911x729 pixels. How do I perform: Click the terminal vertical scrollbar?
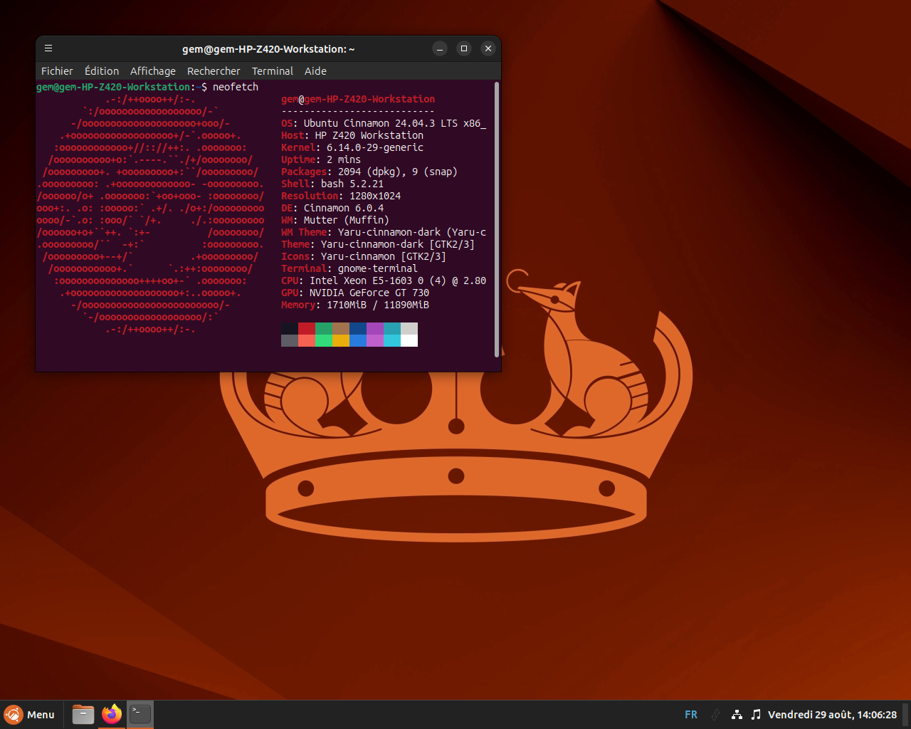point(496,219)
